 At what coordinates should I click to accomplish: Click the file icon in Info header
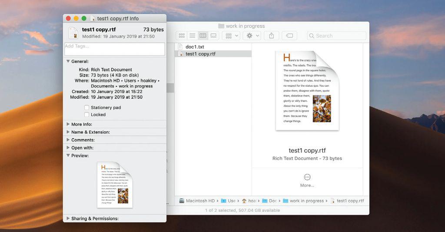pos(73,33)
